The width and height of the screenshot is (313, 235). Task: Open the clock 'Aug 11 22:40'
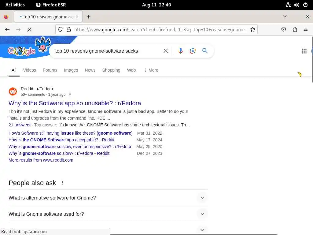(x=156, y=5)
